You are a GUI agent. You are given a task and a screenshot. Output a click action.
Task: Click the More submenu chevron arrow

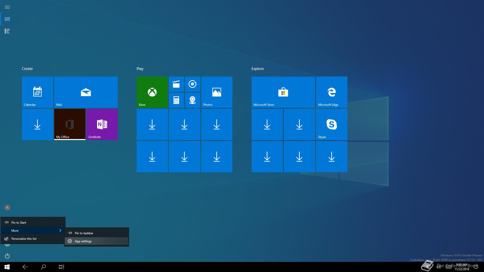[x=60, y=230]
